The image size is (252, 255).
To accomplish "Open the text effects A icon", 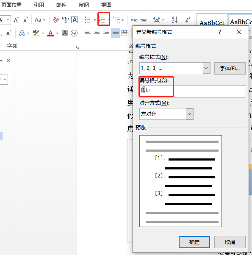I will [22, 33].
